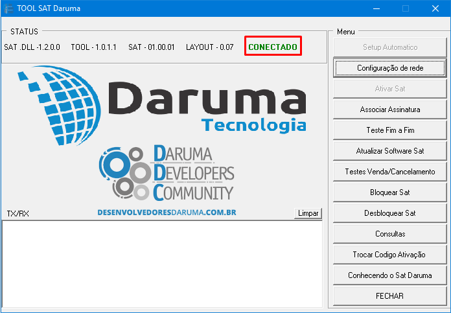Click Bloquear Sat
The width and height of the screenshot is (451, 313).
389,192
